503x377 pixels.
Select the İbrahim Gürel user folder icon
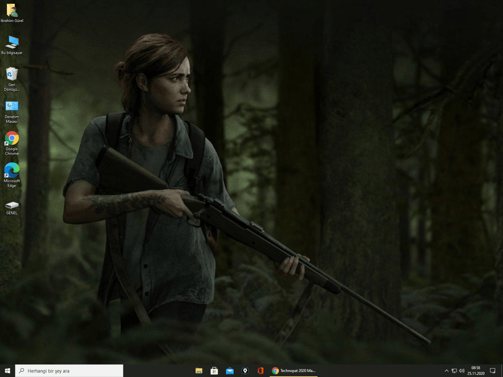tap(12, 13)
